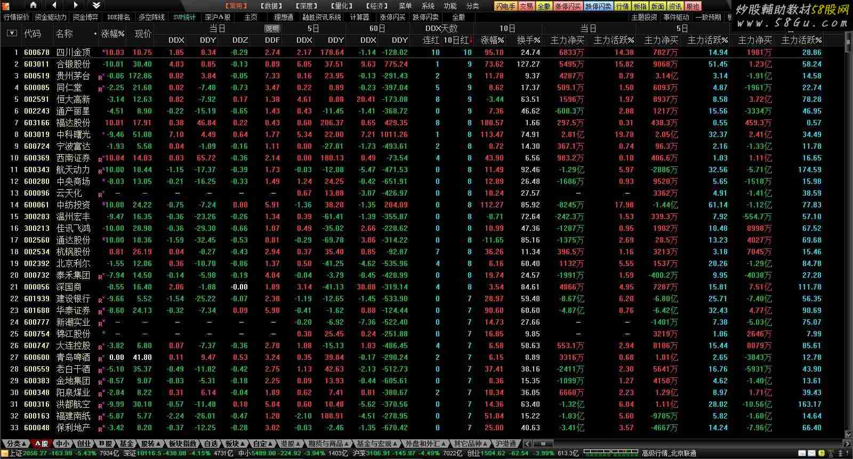The width and height of the screenshot is (853, 459).
Task: Select the 创业 bottom tab
Action: coord(84,444)
